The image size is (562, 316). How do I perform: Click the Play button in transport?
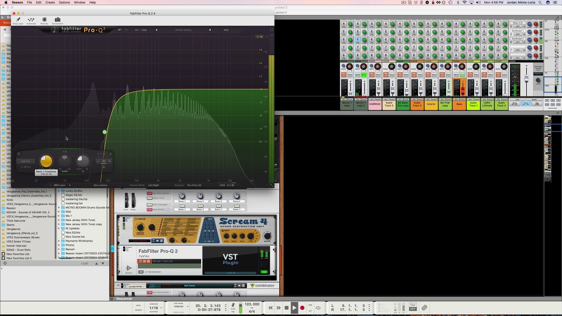coord(294,308)
